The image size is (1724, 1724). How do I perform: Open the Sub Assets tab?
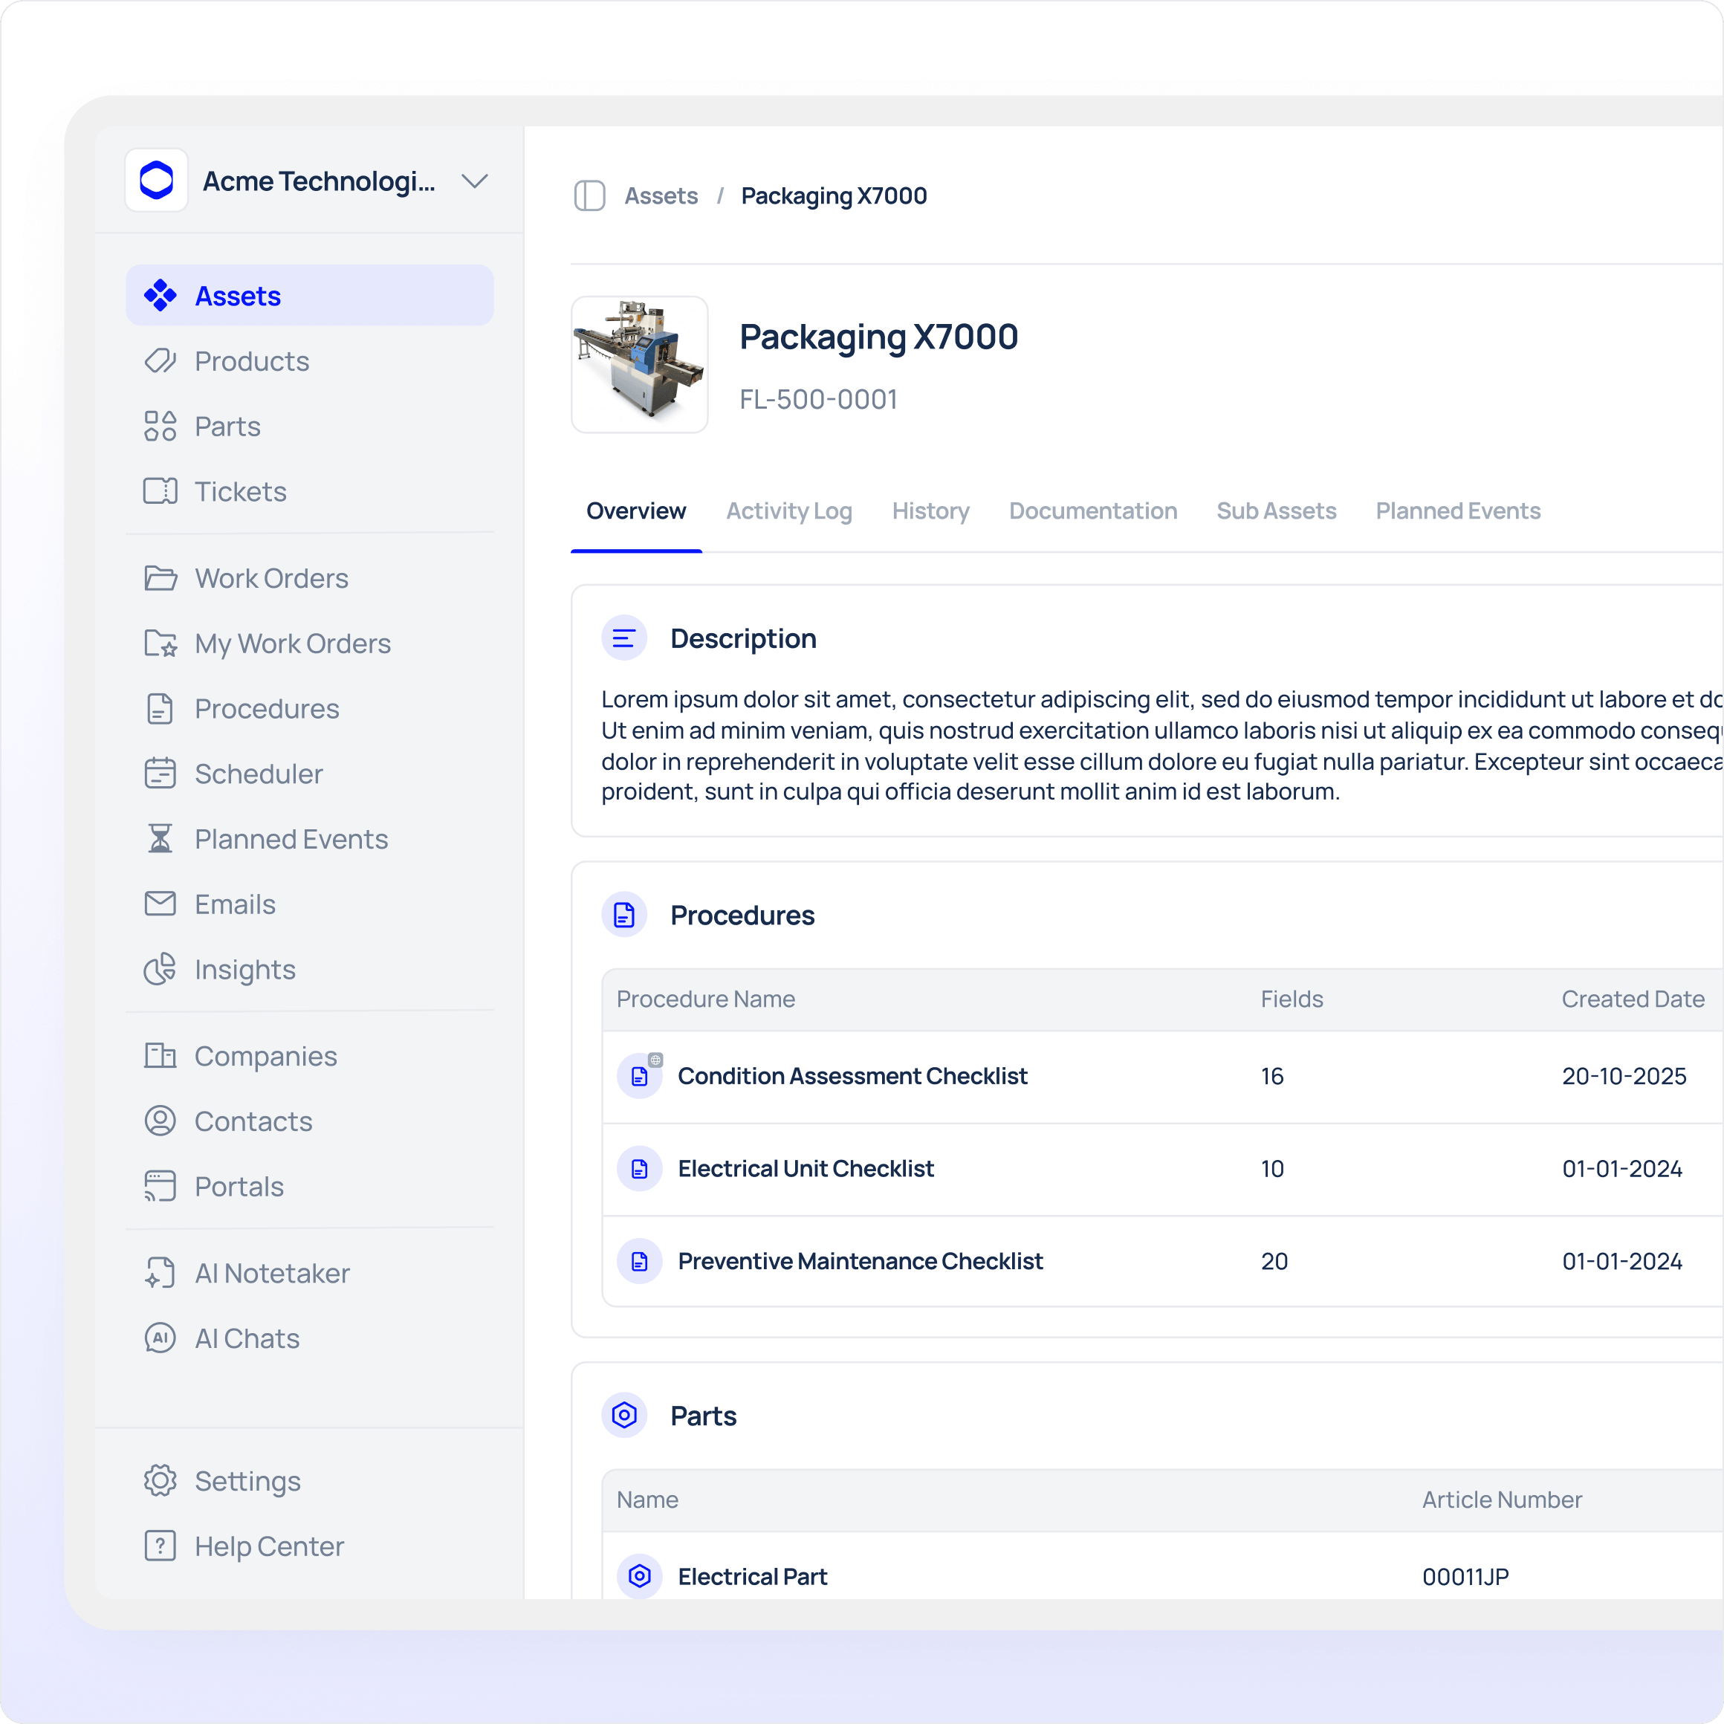1276,511
